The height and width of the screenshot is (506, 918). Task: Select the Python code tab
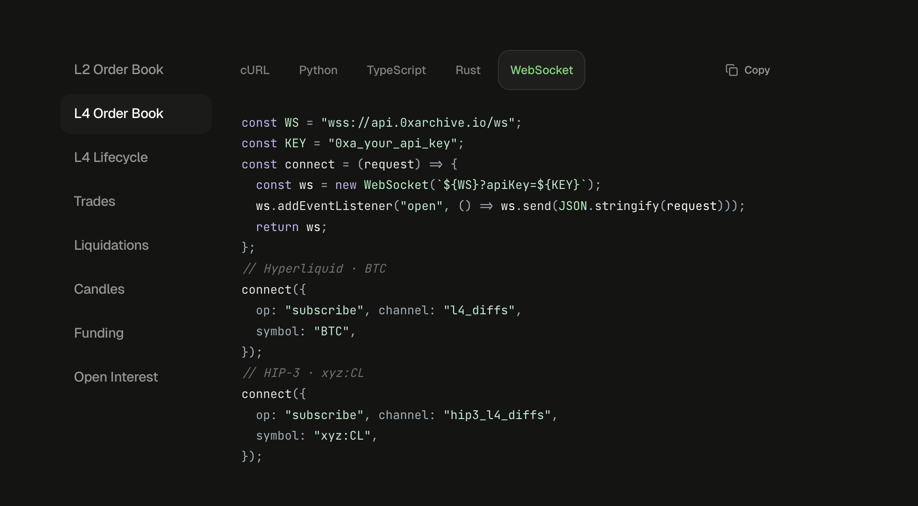pyautogui.click(x=318, y=70)
